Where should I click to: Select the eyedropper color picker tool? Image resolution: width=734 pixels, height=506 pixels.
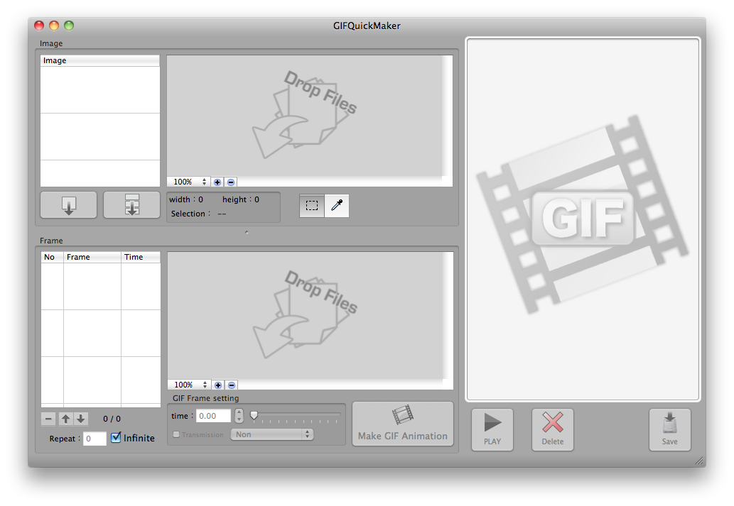pos(337,205)
